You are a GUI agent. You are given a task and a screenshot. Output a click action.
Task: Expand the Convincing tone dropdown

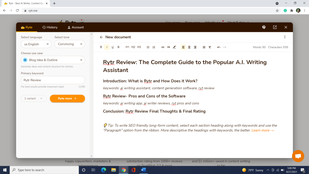[70, 44]
